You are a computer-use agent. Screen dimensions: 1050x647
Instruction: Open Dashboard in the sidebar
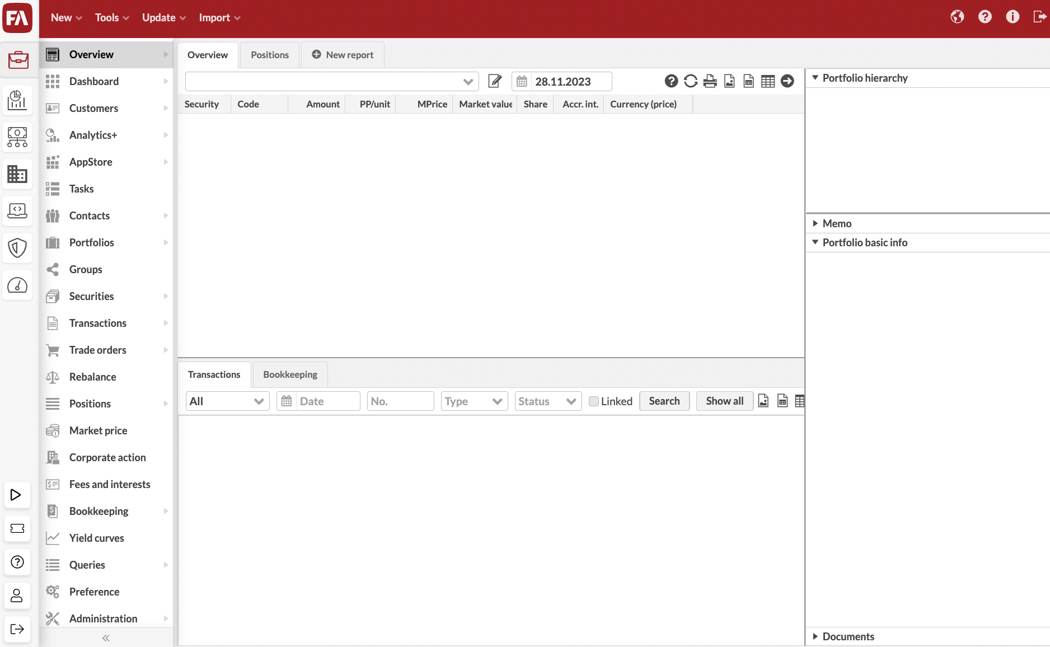point(106,81)
